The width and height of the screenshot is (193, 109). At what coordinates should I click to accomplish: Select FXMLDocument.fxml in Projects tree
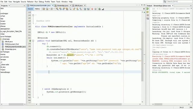coord(12,44)
